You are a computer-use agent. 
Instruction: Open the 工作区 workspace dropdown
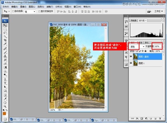(x=159, y=11)
